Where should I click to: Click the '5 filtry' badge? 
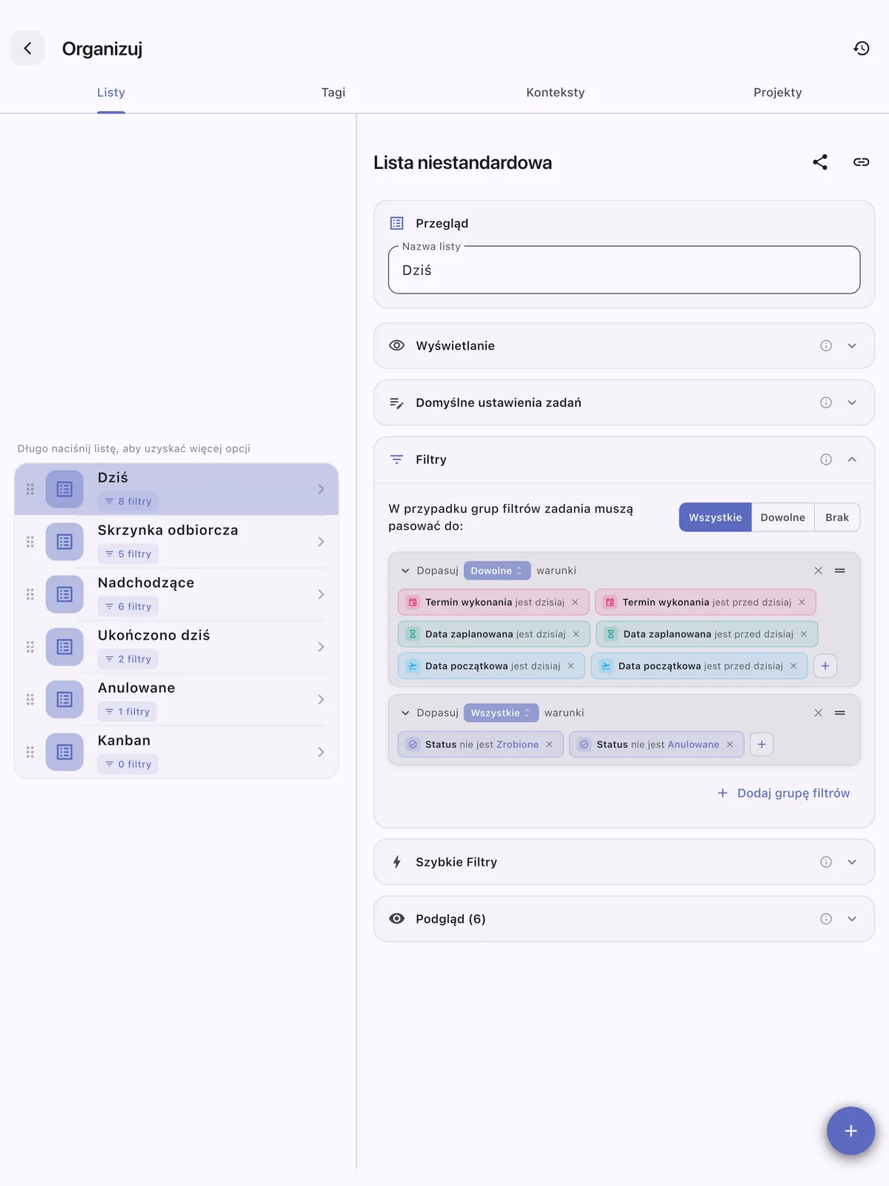click(127, 554)
